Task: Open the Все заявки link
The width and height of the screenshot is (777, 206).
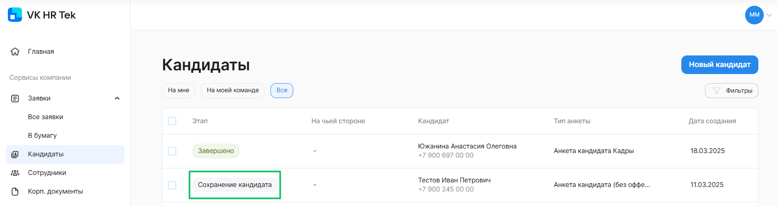Action: click(46, 117)
